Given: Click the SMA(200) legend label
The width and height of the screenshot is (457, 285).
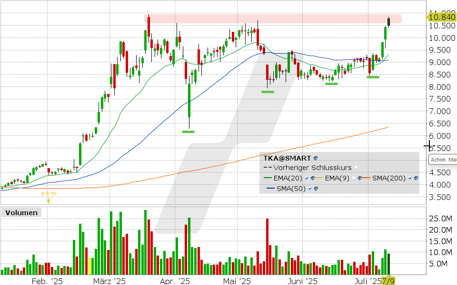Looking at the screenshot, I should click(389, 178).
